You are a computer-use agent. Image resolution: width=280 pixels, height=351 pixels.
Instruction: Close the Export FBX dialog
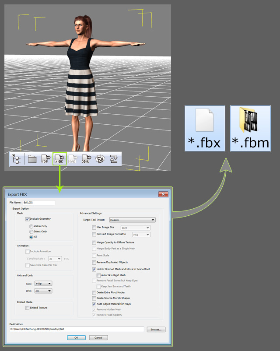pyautogui.click(x=163, y=194)
